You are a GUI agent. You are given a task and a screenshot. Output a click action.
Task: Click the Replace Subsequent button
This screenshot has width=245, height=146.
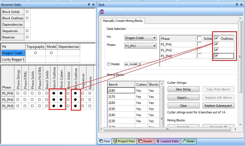pos(218,105)
